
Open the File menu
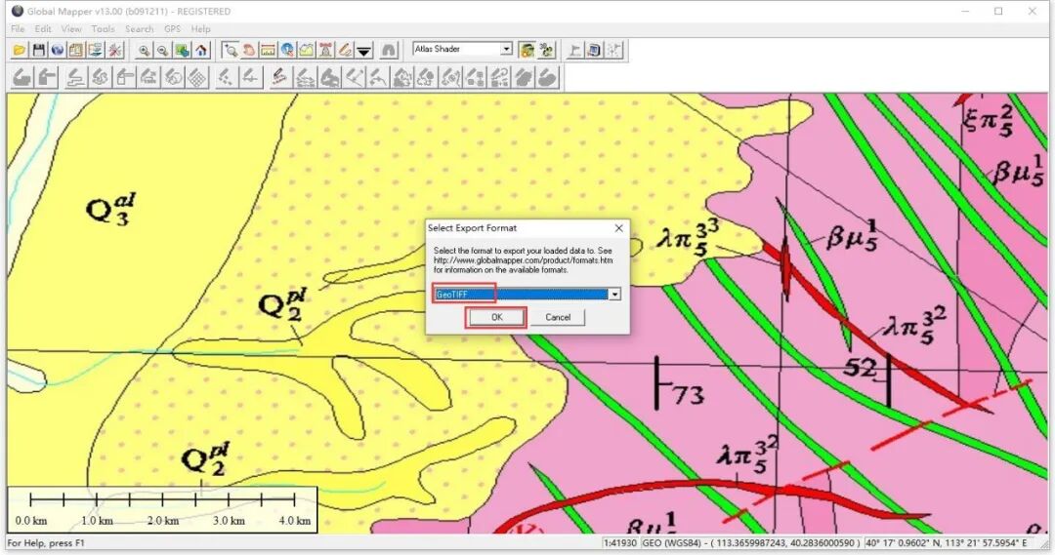(18, 29)
